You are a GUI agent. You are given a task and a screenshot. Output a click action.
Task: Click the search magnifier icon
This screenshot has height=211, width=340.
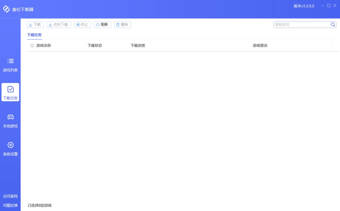[x=332, y=24]
